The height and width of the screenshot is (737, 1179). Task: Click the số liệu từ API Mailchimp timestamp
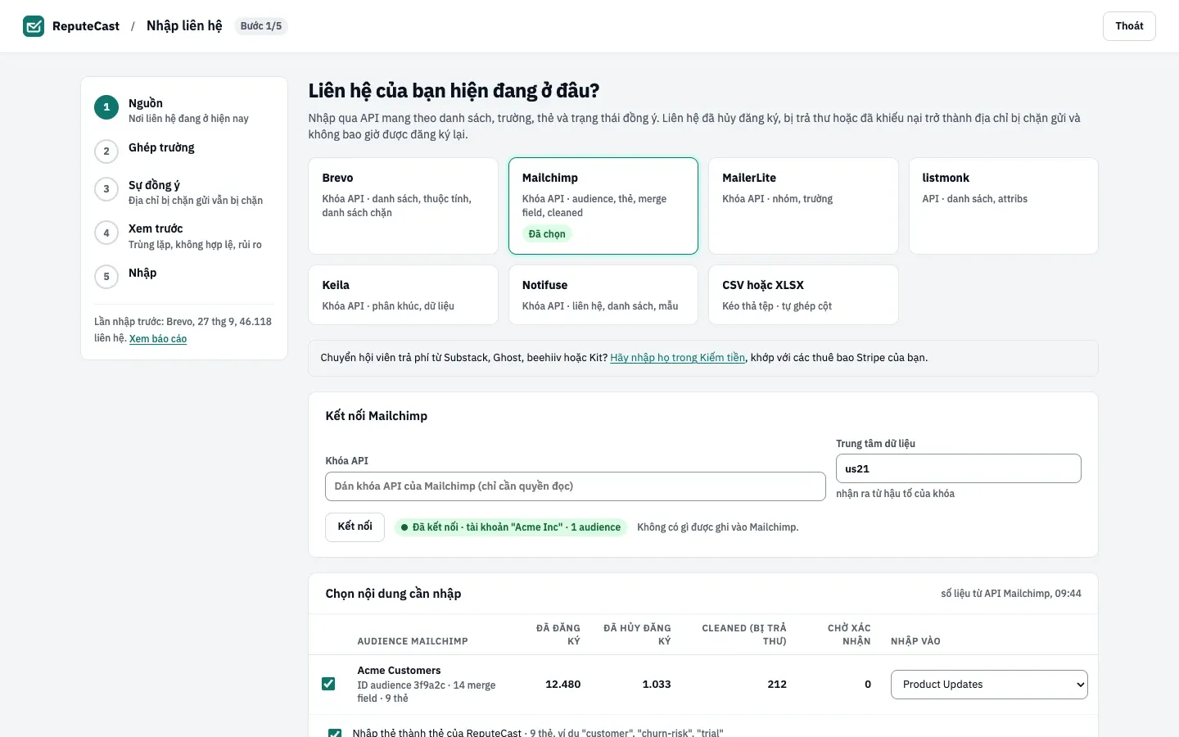point(1011,594)
